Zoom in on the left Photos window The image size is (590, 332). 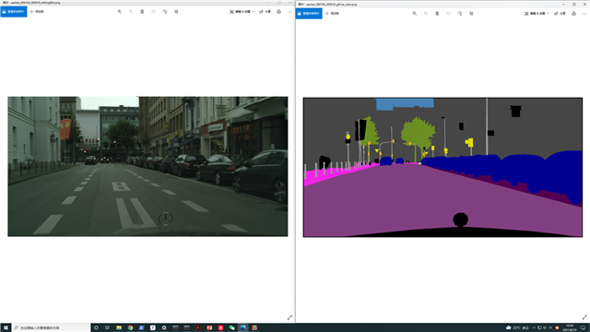120,12
